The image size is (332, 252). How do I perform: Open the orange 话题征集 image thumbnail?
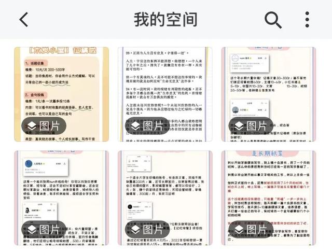(x=61, y=94)
